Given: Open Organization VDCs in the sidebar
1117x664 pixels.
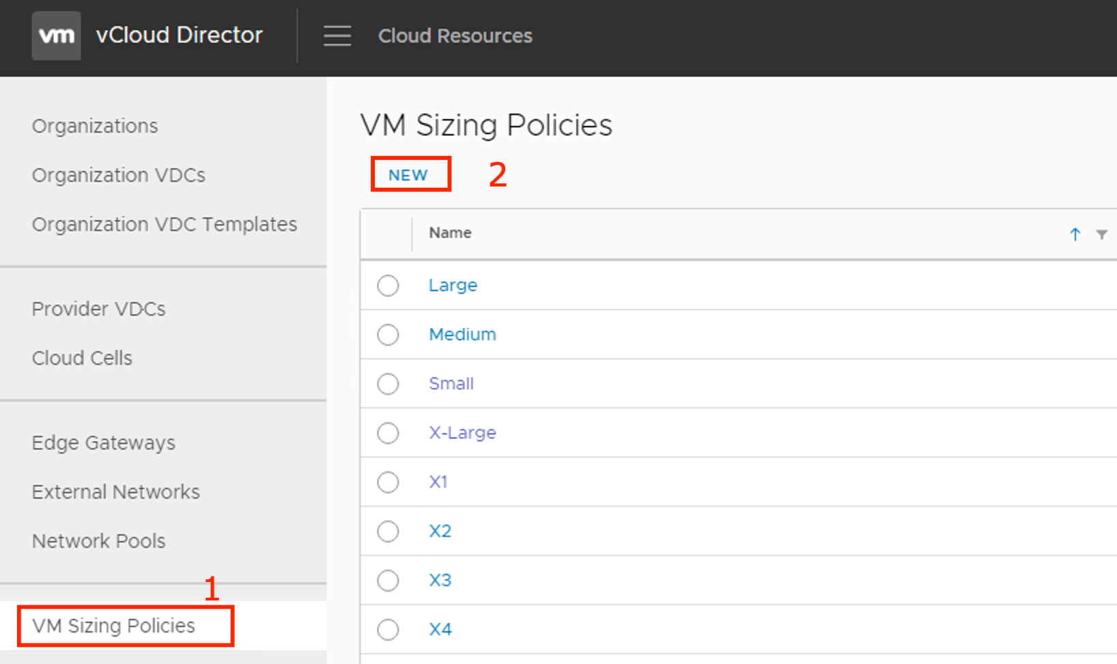Looking at the screenshot, I should (x=118, y=176).
